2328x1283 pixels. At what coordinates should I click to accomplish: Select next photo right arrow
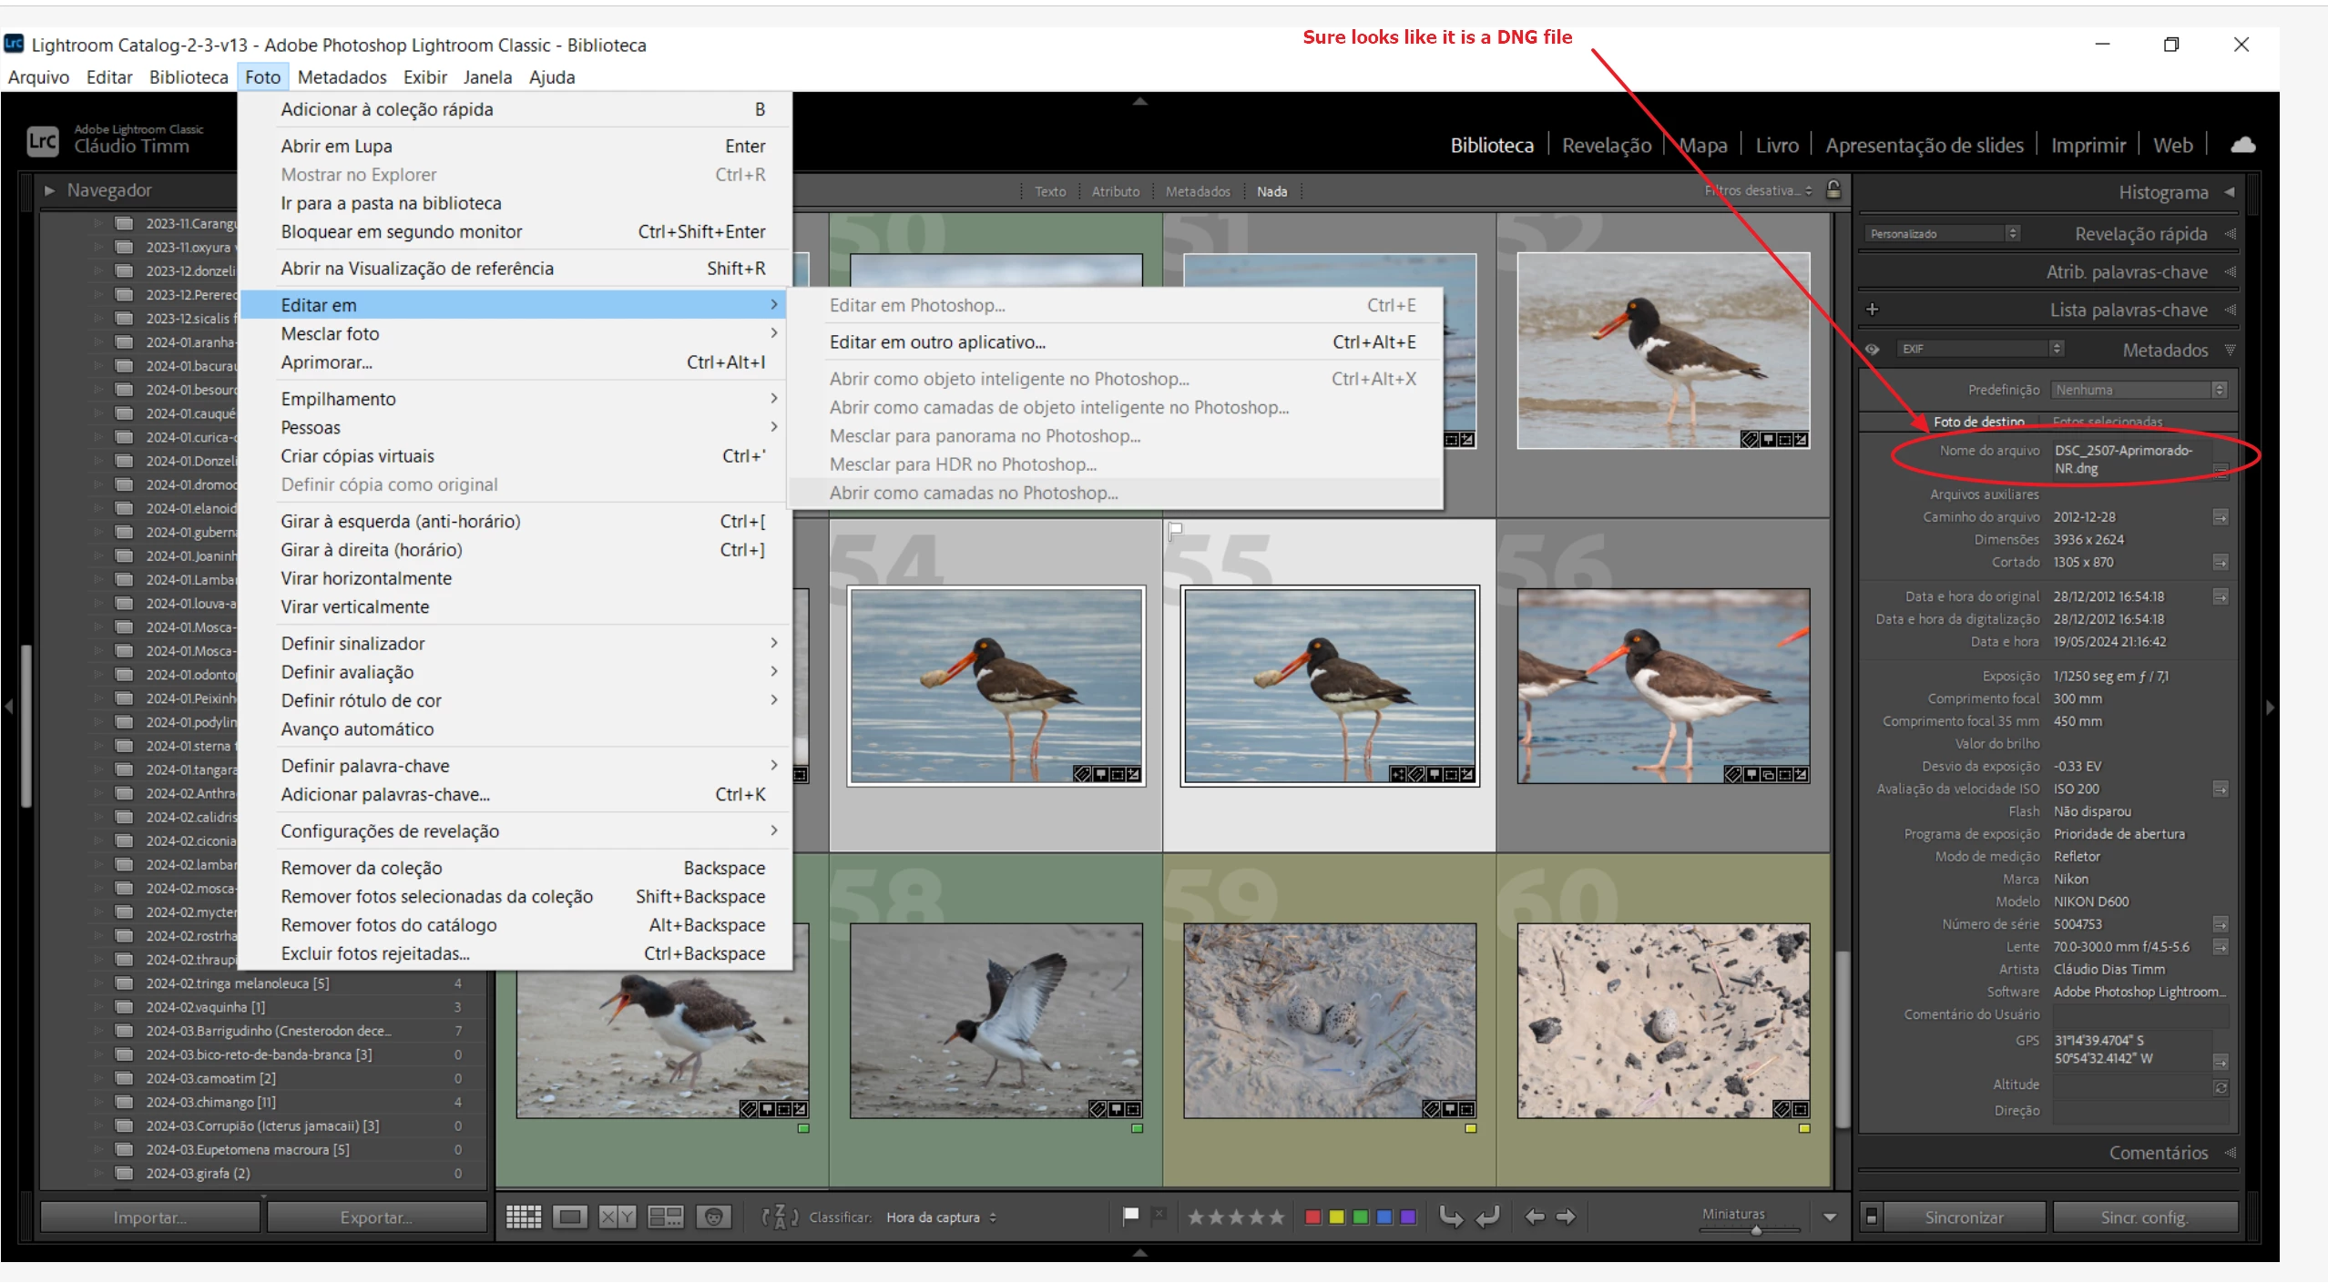pyautogui.click(x=1566, y=1217)
